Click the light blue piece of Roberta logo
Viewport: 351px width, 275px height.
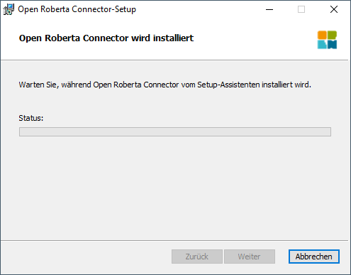coord(322,44)
